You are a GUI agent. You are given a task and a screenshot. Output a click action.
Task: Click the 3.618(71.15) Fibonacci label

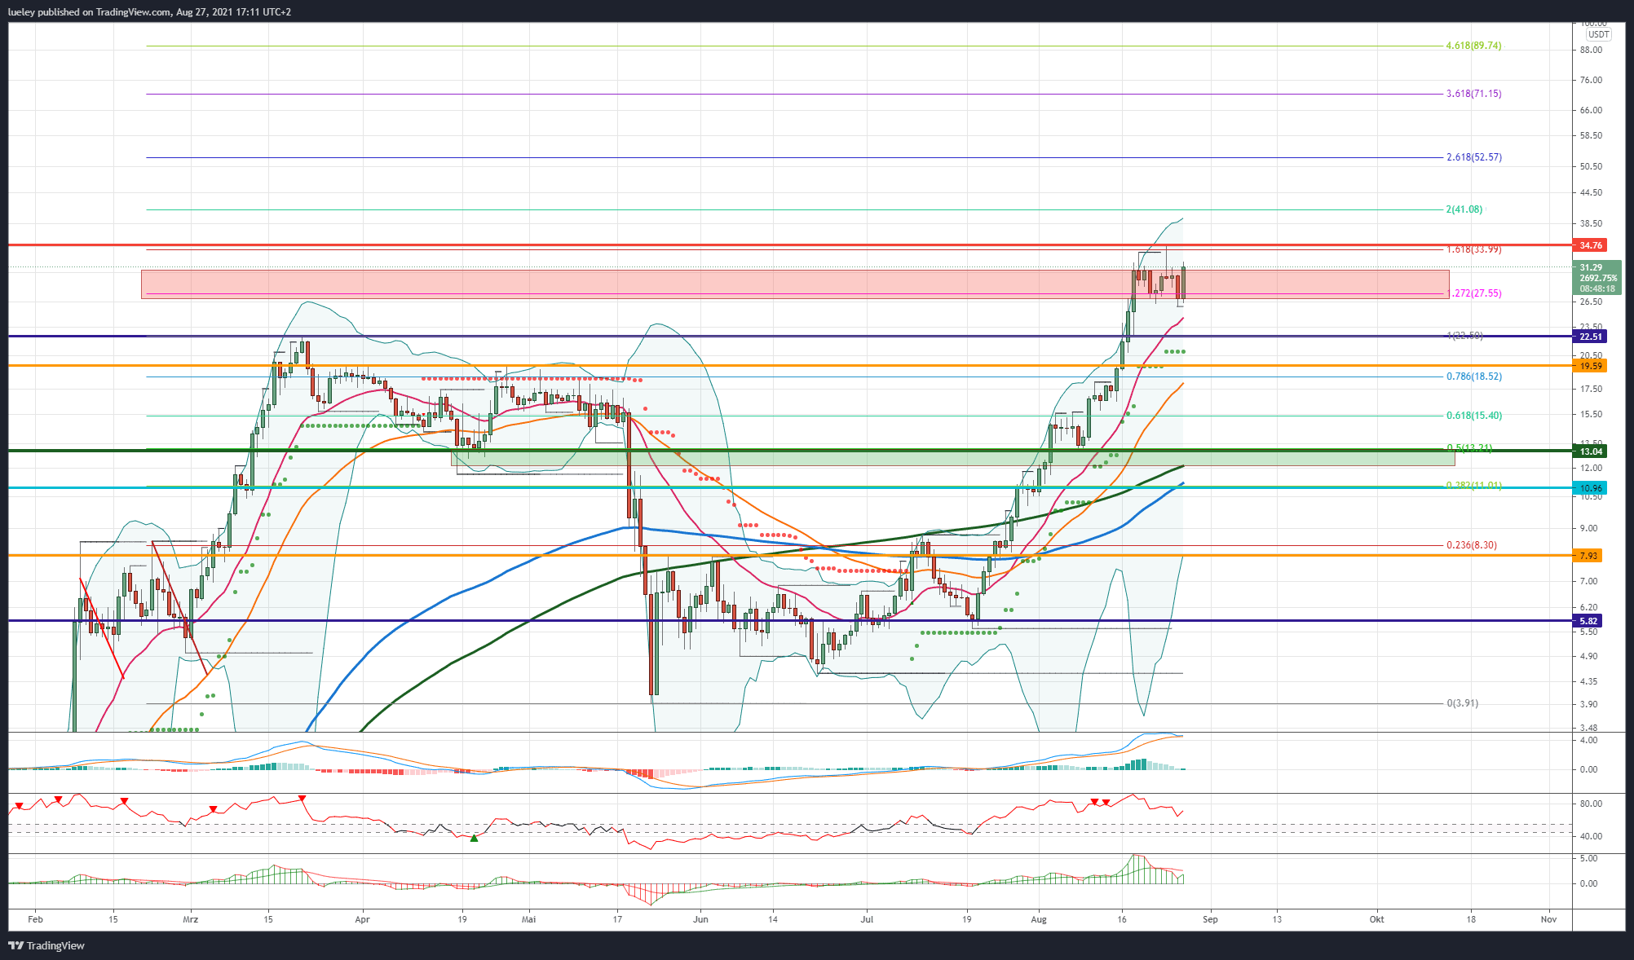point(1473,94)
